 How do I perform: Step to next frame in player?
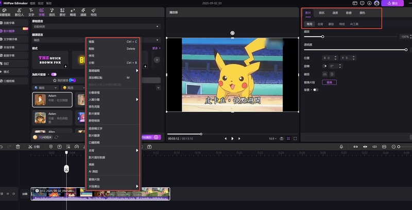pyautogui.click(x=239, y=138)
